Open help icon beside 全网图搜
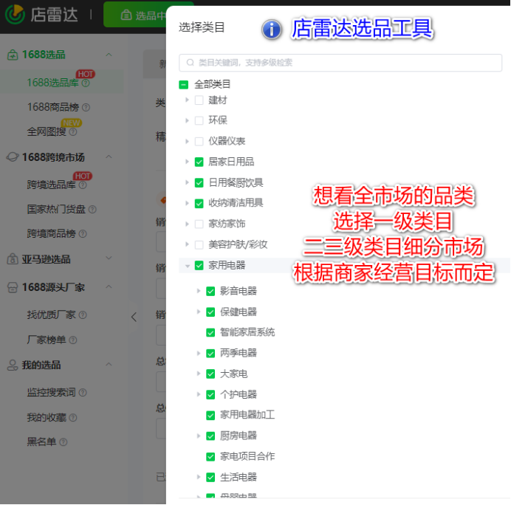The image size is (511, 505). (73, 132)
